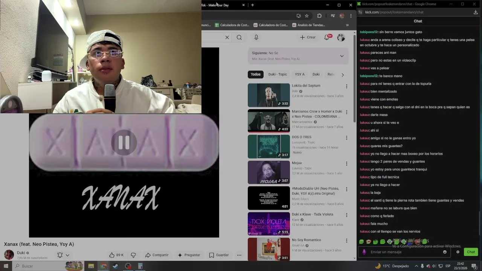Screen dimensions: 482x271
Task: Select the Duki - Topic filter chip
Action: click(278, 74)
